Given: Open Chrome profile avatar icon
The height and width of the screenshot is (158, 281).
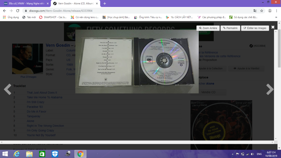Looking at the screenshot, I should (270, 11).
